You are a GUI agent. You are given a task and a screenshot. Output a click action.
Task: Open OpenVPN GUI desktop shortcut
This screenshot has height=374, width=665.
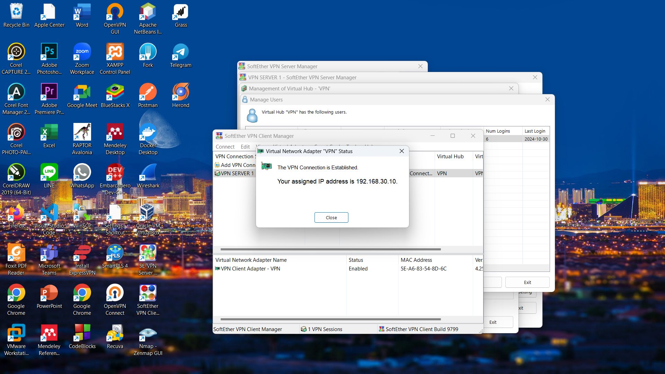(x=115, y=19)
